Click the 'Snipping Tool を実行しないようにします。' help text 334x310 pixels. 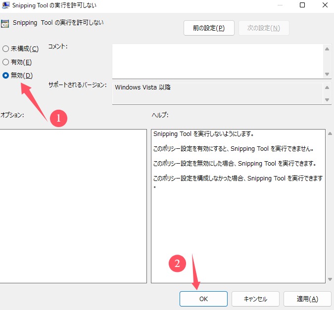pos(203,134)
